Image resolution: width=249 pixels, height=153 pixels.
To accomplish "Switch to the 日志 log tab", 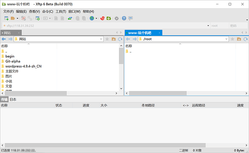I will (13, 99).
